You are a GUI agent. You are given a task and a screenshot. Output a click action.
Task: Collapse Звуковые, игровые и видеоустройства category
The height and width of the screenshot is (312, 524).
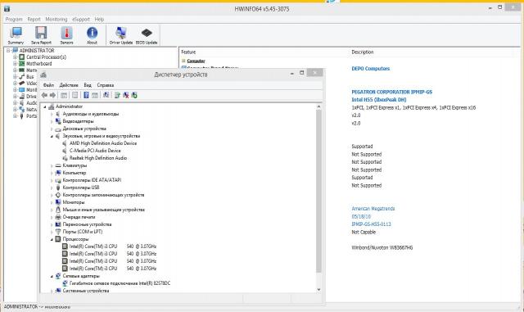[x=52, y=136]
